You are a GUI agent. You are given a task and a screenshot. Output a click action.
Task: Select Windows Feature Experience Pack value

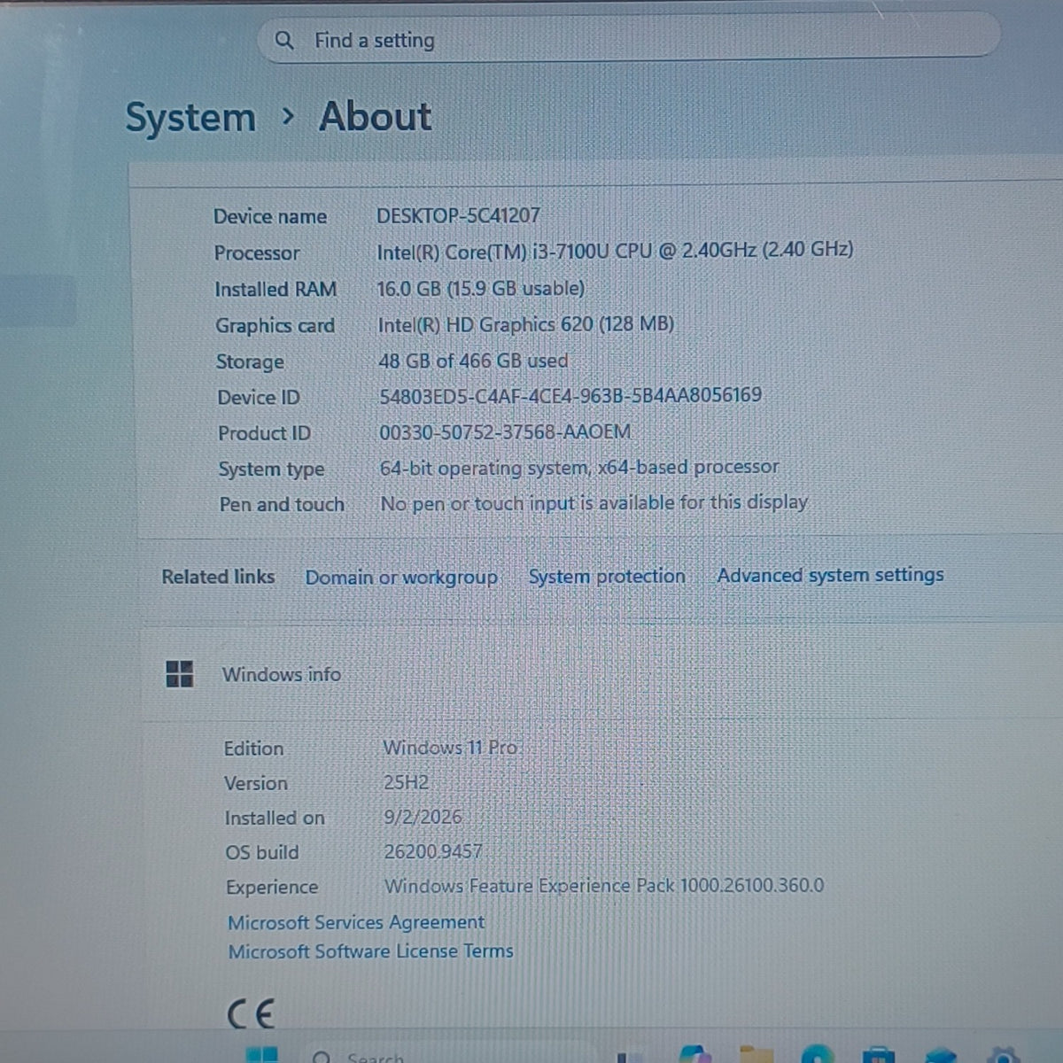pyautogui.click(x=604, y=885)
